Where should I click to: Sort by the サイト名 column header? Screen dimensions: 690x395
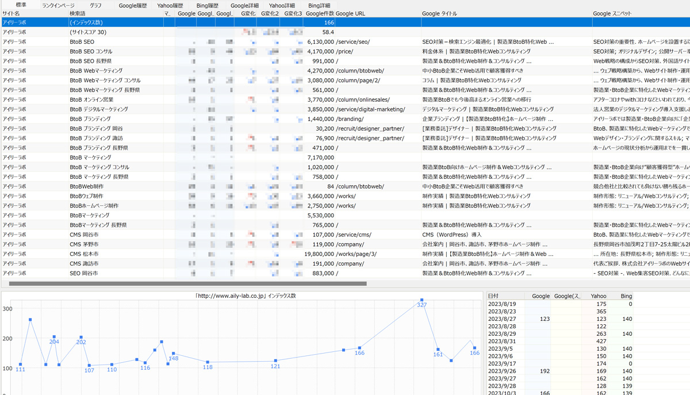click(34, 13)
